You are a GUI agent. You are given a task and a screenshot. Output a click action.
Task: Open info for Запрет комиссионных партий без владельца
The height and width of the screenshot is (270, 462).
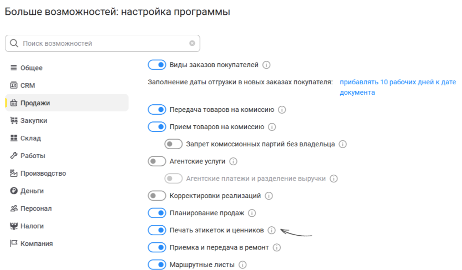click(343, 144)
